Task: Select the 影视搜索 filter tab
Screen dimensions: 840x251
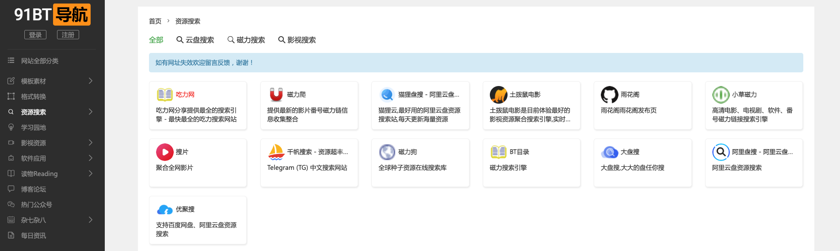Action: [x=297, y=40]
